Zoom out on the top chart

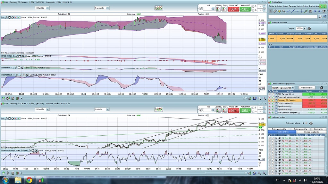click(x=259, y=98)
